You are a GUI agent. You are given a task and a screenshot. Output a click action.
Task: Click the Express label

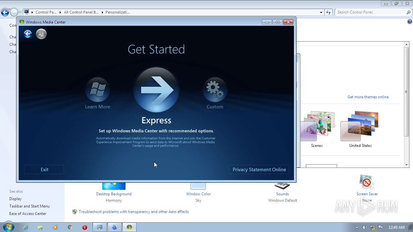pos(156,120)
